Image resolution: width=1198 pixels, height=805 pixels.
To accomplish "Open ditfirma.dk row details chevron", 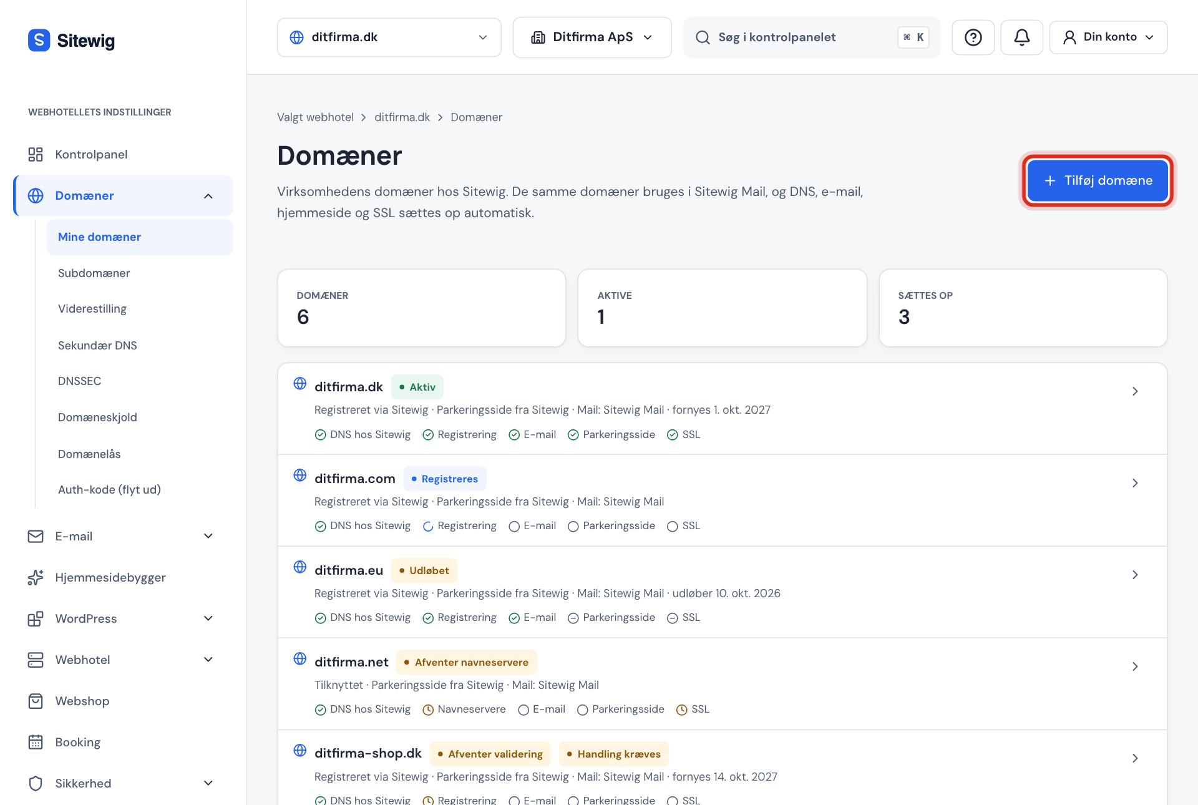I will 1135,391.
